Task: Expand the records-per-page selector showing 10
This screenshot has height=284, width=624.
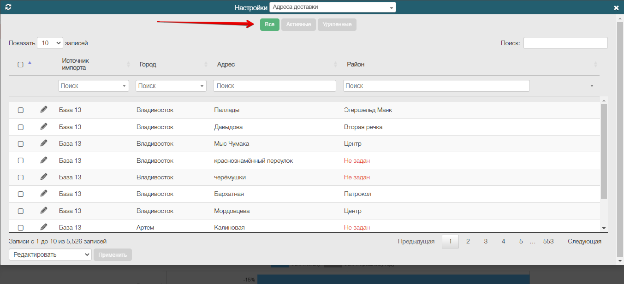Action: [50, 43]
